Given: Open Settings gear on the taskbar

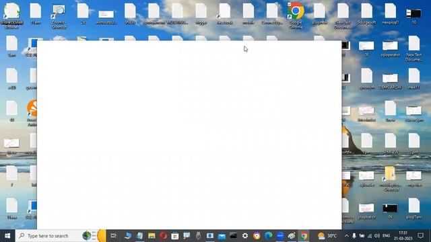Looking at the screenshot, I should (245, 236).
